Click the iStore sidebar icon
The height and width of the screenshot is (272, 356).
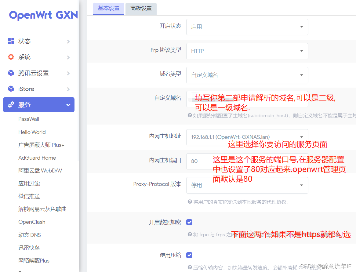[x=11, y=89]
